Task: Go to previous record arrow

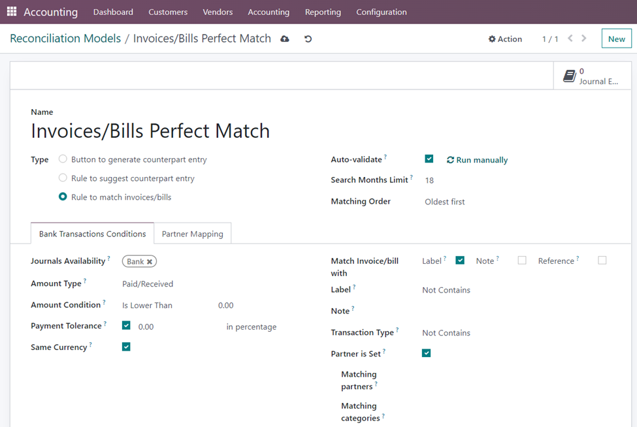Action: [570, 39]
